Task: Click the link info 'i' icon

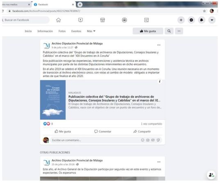Action: point(160,81)
